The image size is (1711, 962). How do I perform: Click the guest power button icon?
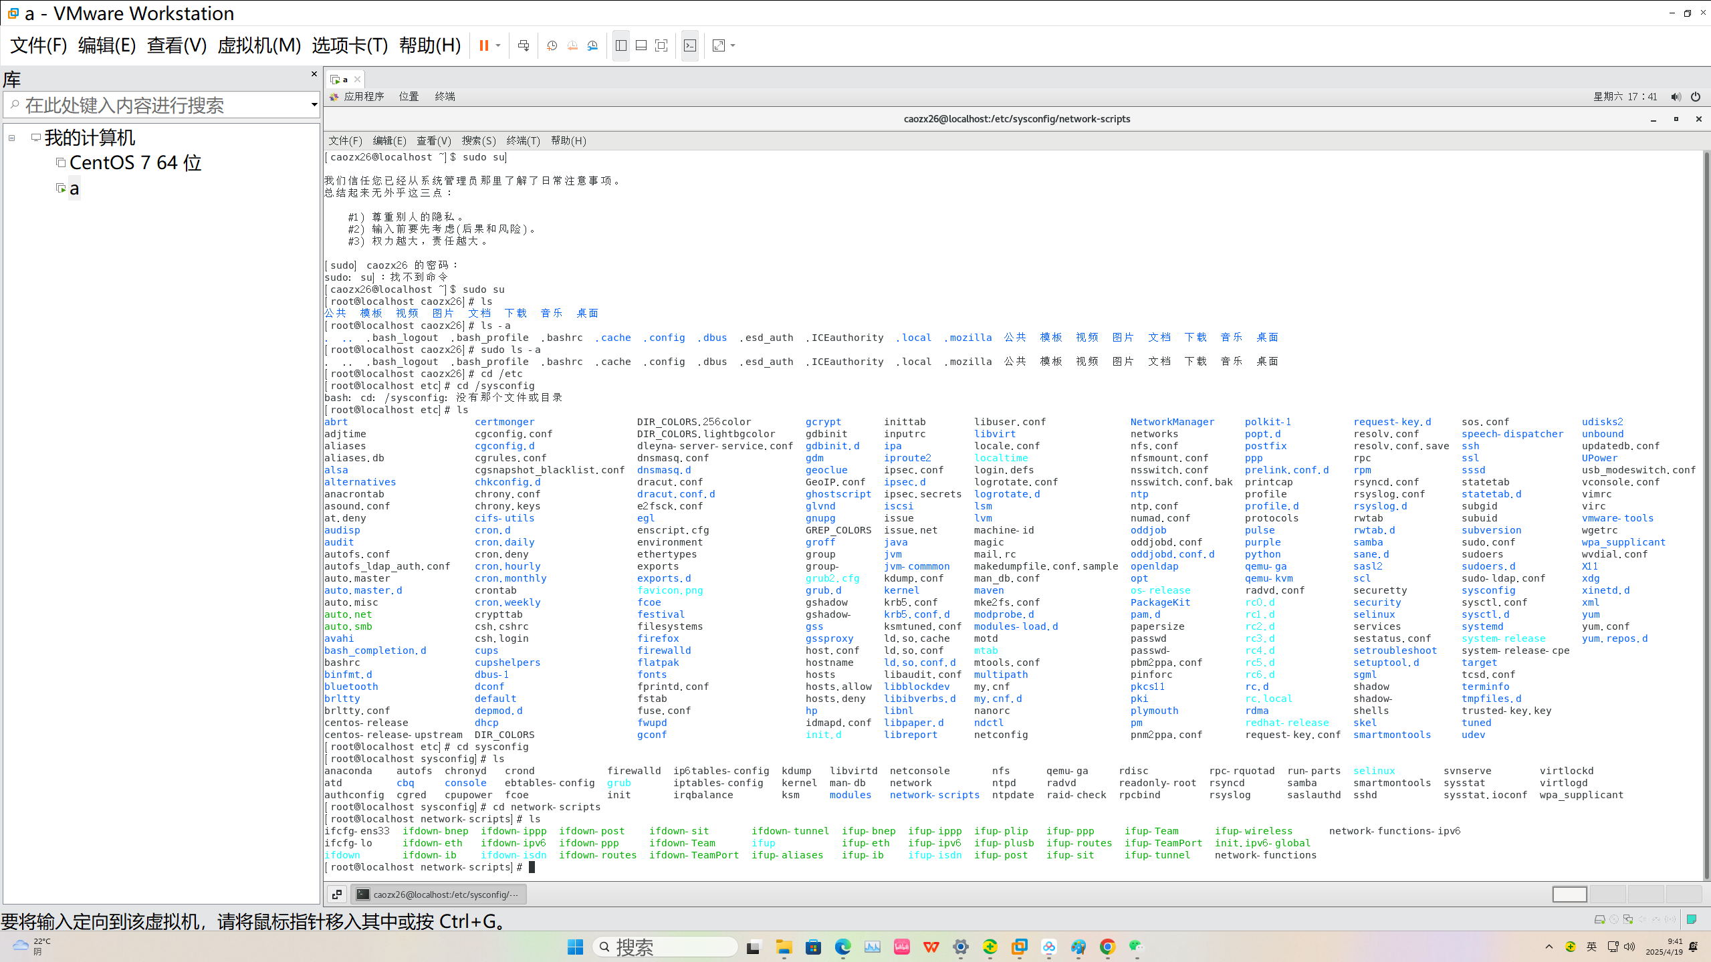click(x=1695, y=97)
